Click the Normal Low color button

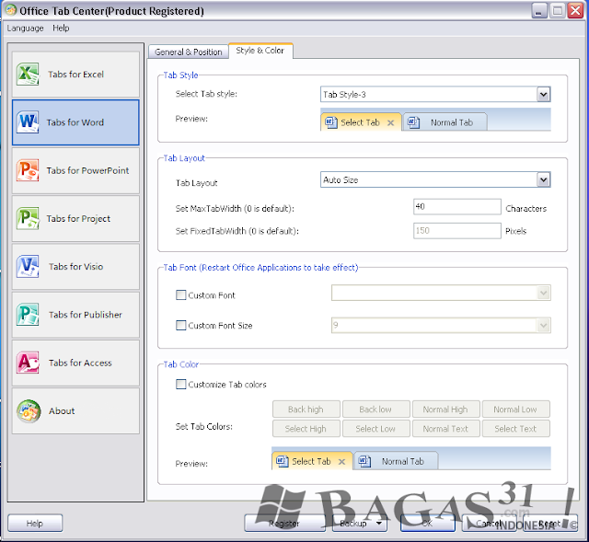click(x=515, y=409)
